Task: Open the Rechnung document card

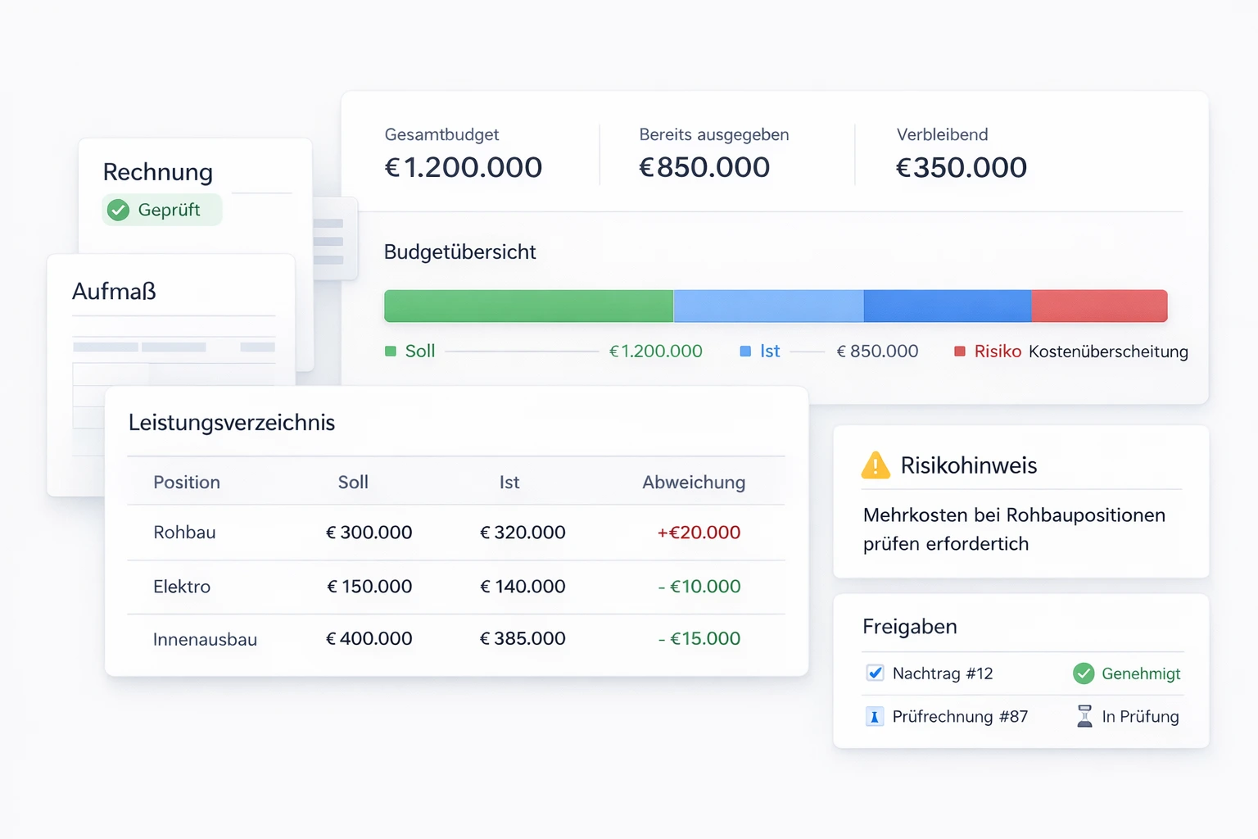Action: (158, 172)
